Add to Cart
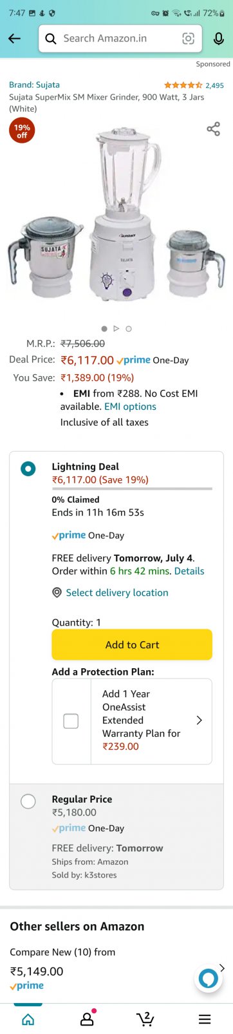The image size is (233, 1034). click(x=132, y=644)
